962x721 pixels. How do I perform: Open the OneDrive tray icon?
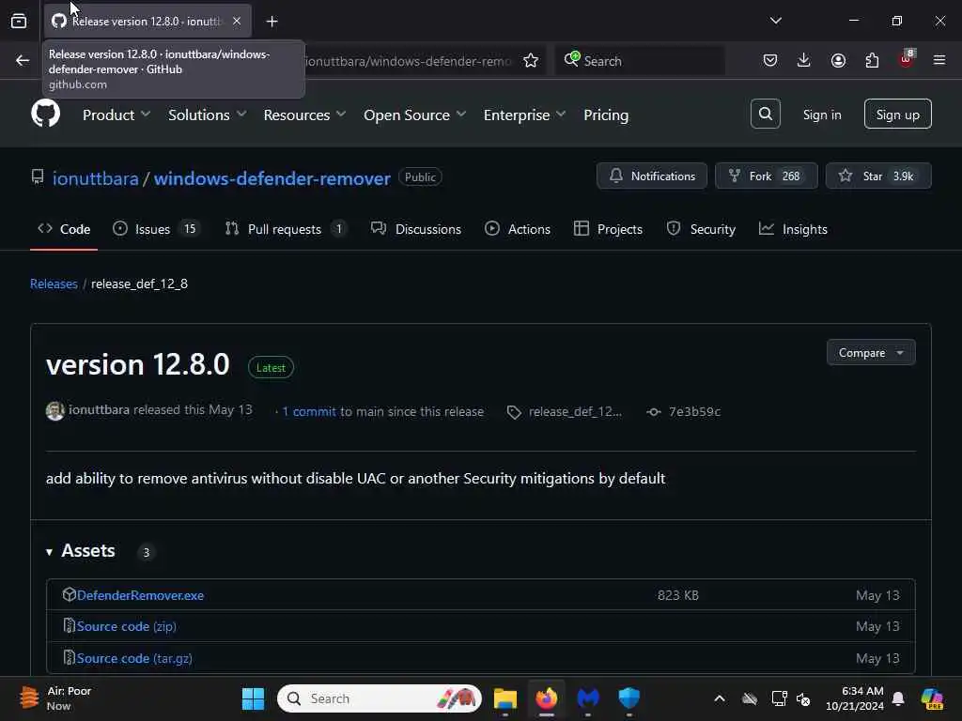click(750, 698)
